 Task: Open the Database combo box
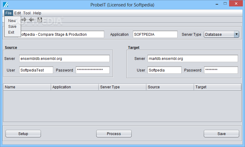(x=221, y=34)
